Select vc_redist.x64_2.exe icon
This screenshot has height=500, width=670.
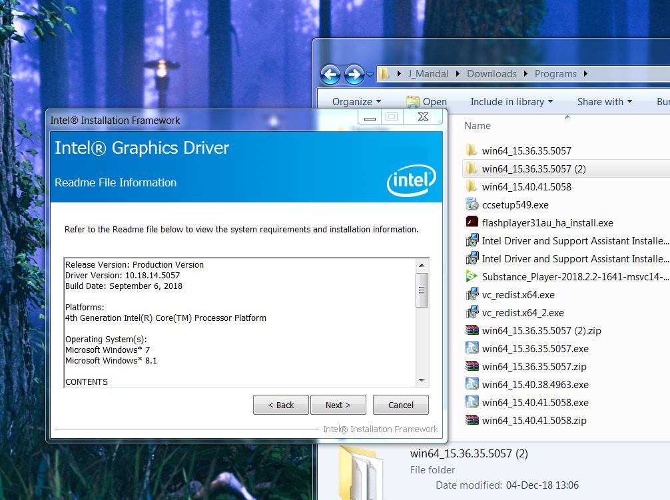click(472, 312)
